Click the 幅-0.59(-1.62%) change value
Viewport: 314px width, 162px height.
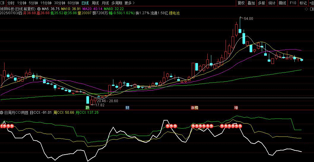pyautogui.click(x=122, y=13)
